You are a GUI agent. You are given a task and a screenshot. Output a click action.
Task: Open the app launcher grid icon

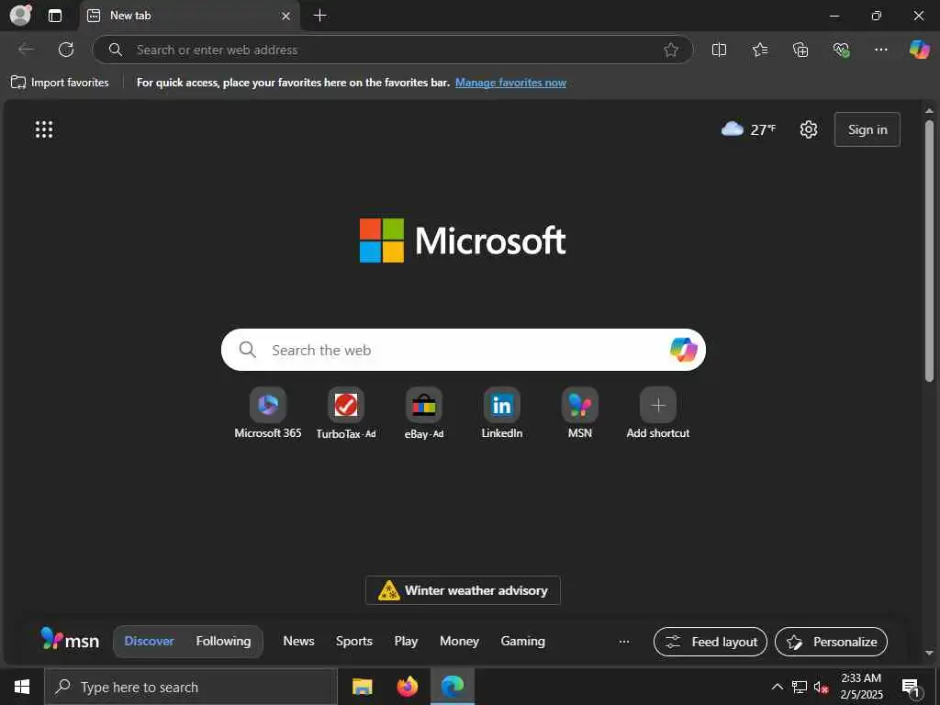(x=44, y=129)
